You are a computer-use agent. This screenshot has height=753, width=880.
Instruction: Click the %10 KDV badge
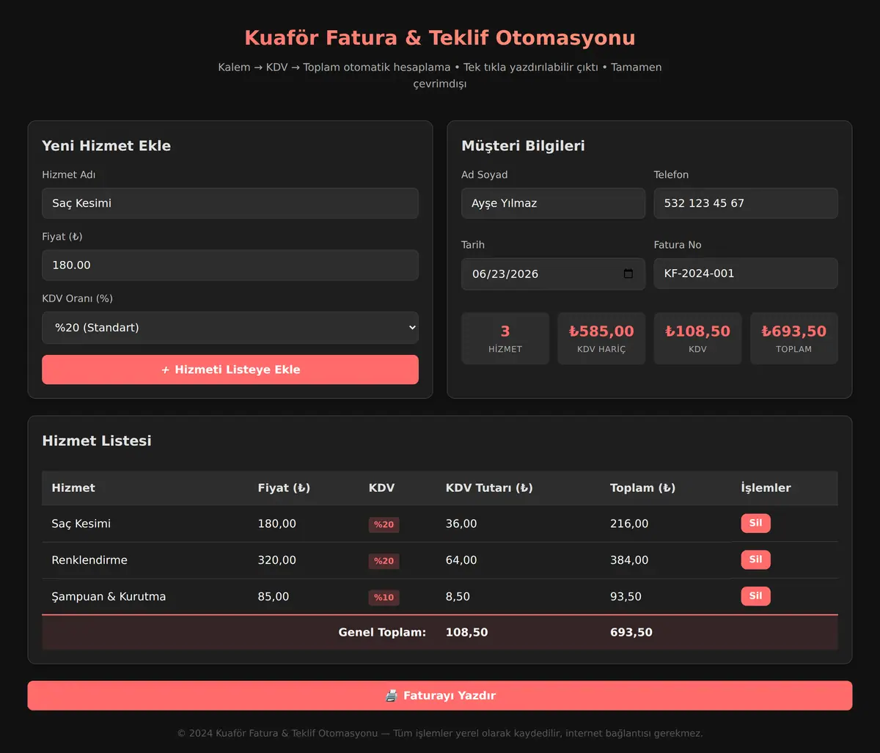(x=384, y=598)
